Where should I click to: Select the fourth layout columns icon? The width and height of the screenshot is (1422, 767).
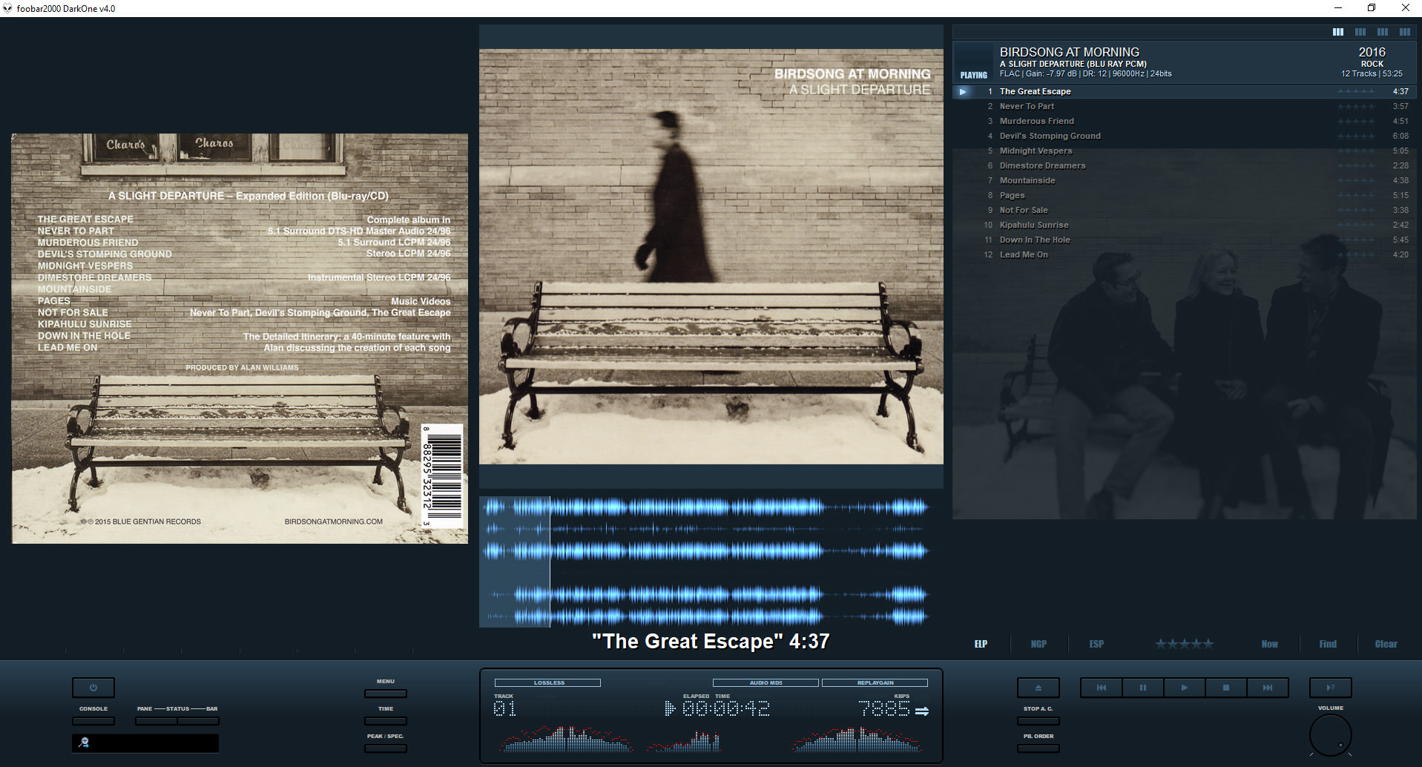(1405, 32)
